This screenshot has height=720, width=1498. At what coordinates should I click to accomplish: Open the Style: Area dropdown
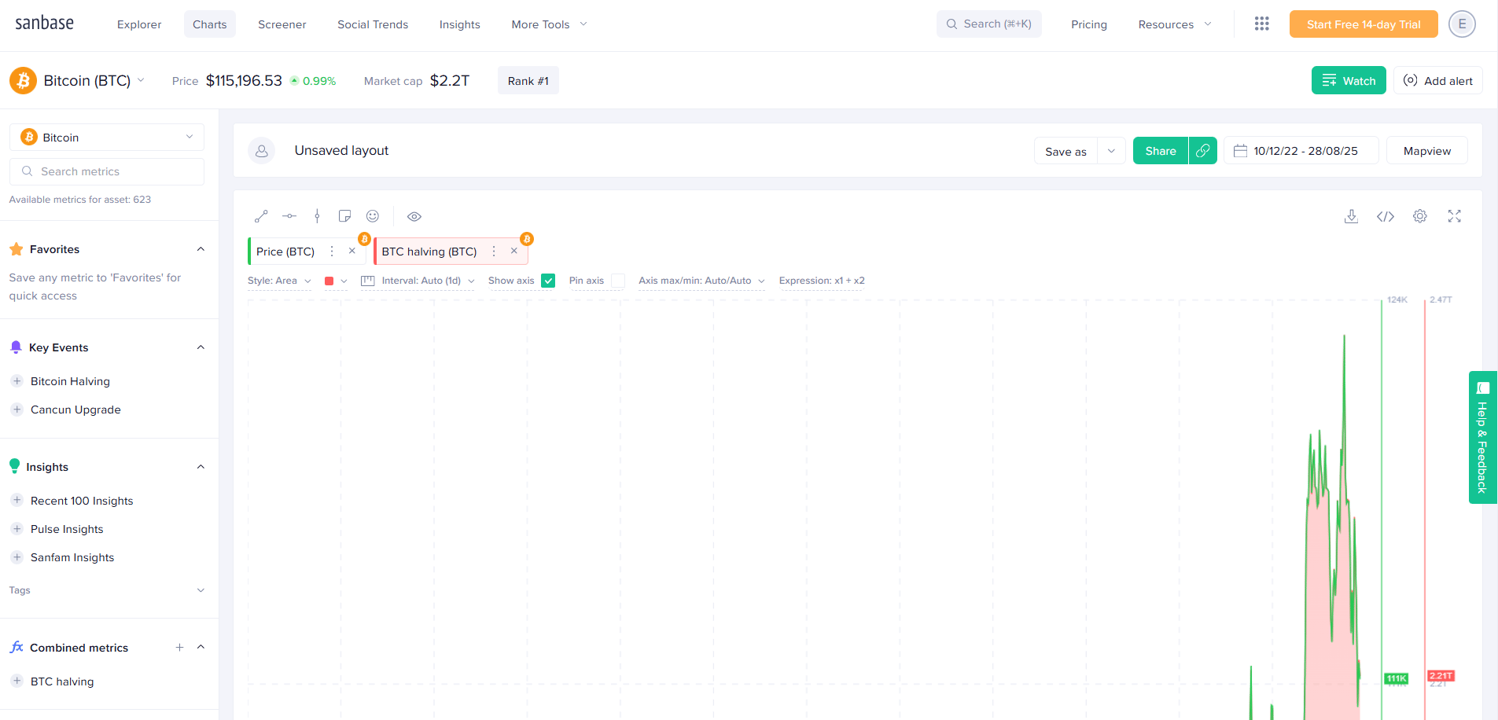[x=280, y=281]
